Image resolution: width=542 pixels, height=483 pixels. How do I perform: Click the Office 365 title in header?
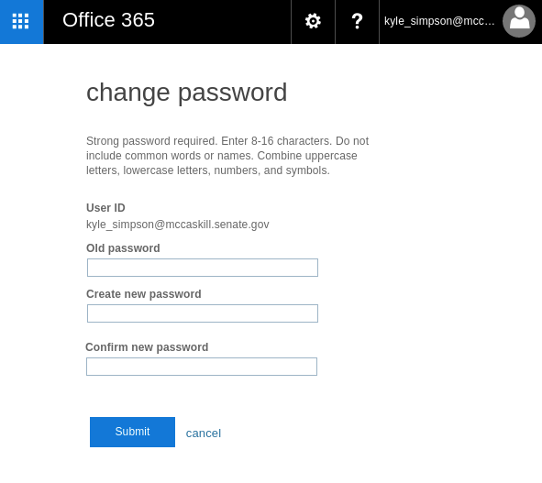coord(108,20)
